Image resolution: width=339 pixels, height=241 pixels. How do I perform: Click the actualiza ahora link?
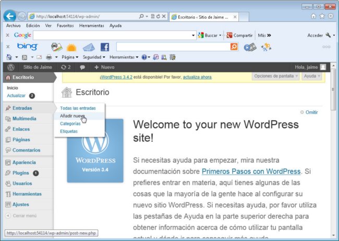197,77
